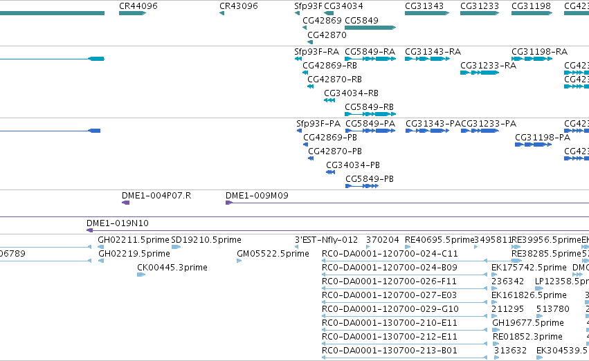
Task: Click transcript CG42869-RB
Action: pyautogui.click(x=329, y=65)
